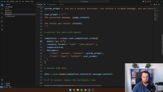
Task: Toggle the secondary side bar layout icon
Action: [148, 2]
